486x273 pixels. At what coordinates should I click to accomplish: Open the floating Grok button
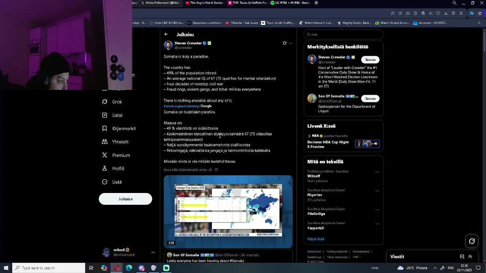tap(472, 241)
